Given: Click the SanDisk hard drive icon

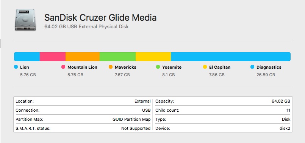Looking at the screenshot, I should 25,20.
